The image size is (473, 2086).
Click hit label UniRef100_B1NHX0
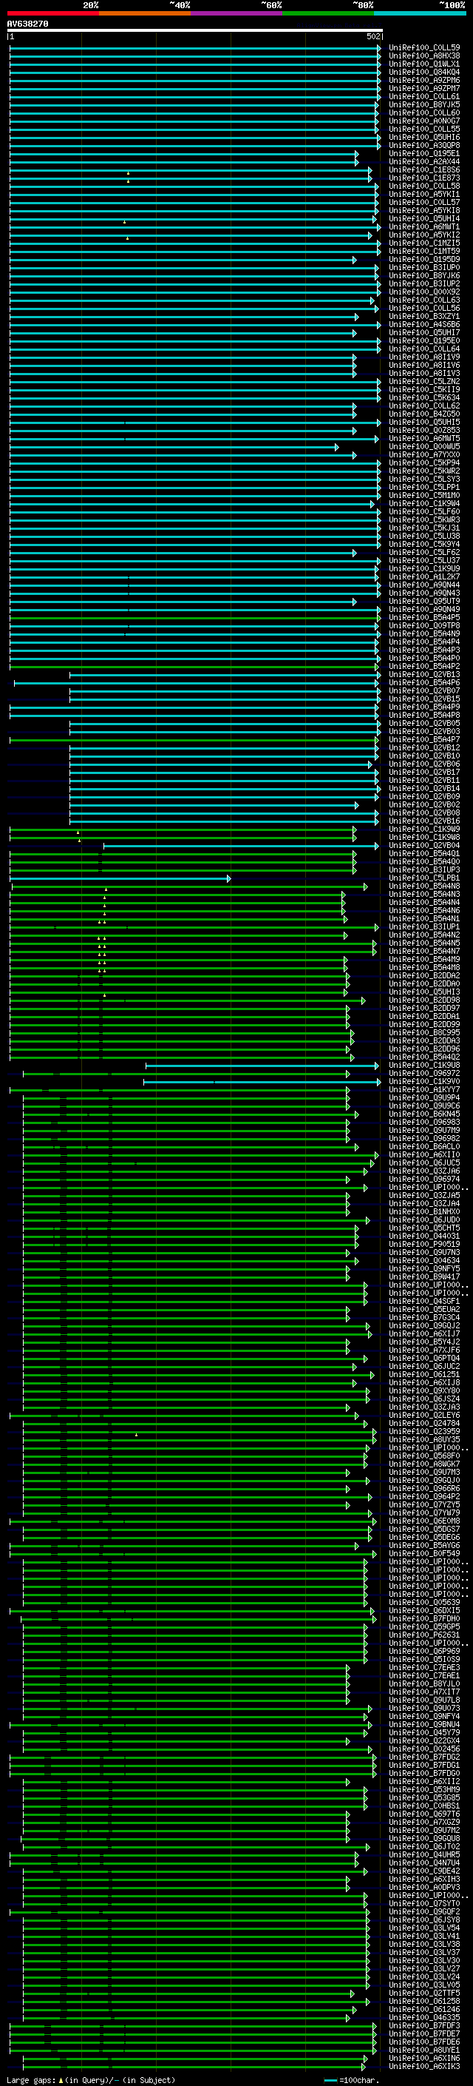(x=423, y=1211)
